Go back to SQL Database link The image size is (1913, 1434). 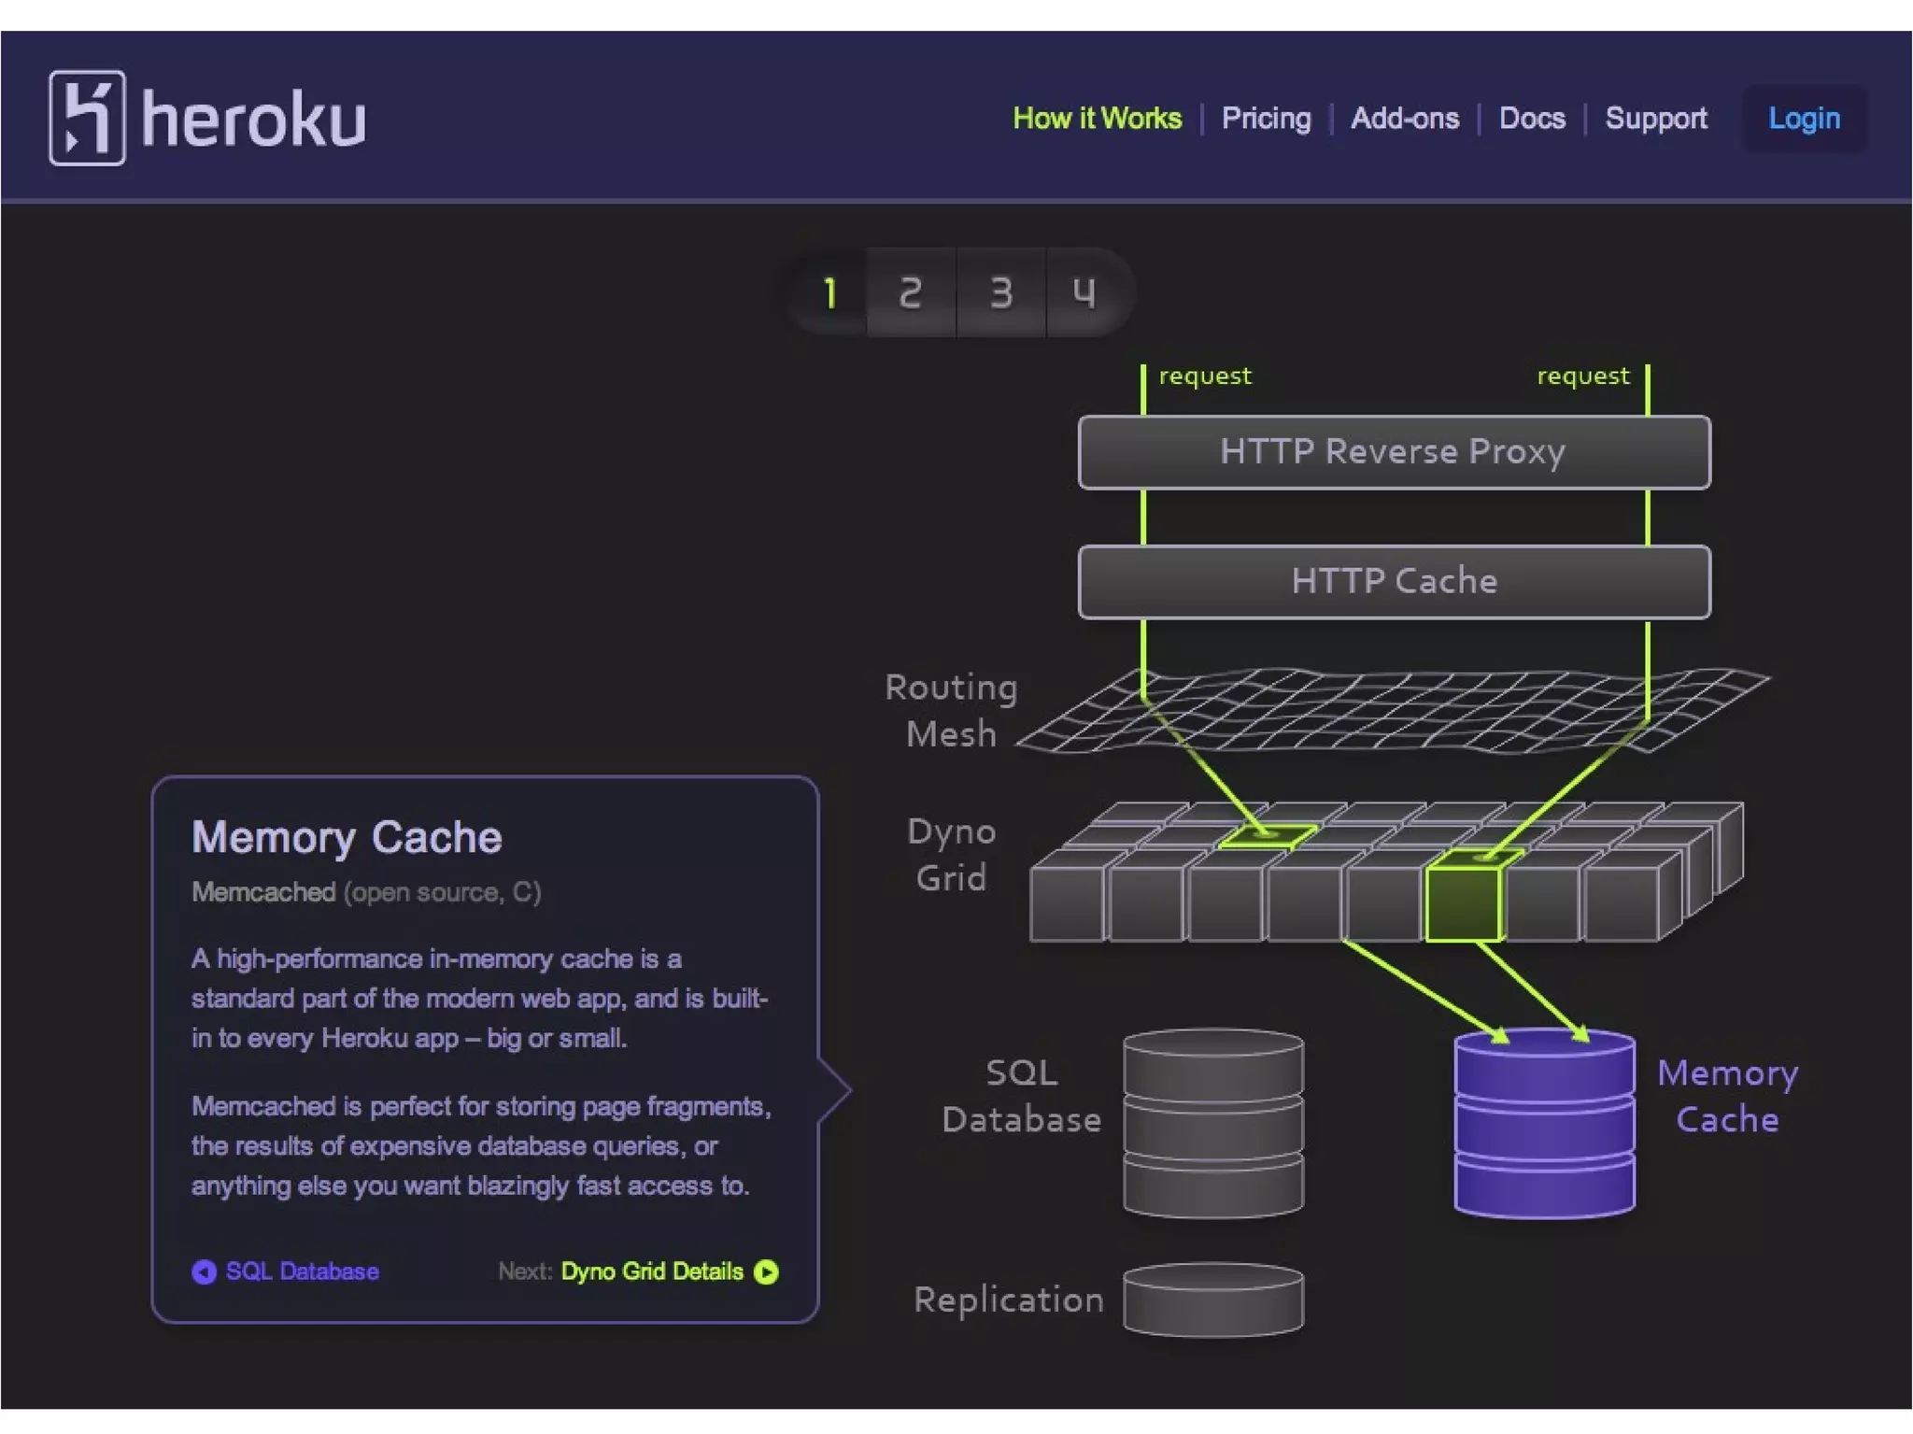(x=302, y=1272)
